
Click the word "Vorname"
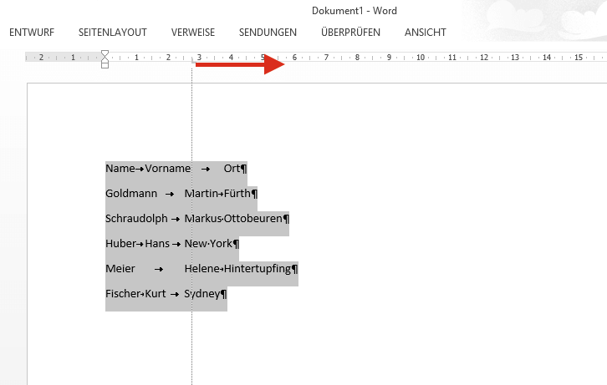click(x=167, y=169)
